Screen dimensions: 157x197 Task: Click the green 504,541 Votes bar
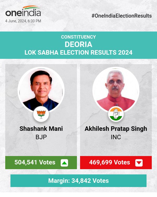35,163
